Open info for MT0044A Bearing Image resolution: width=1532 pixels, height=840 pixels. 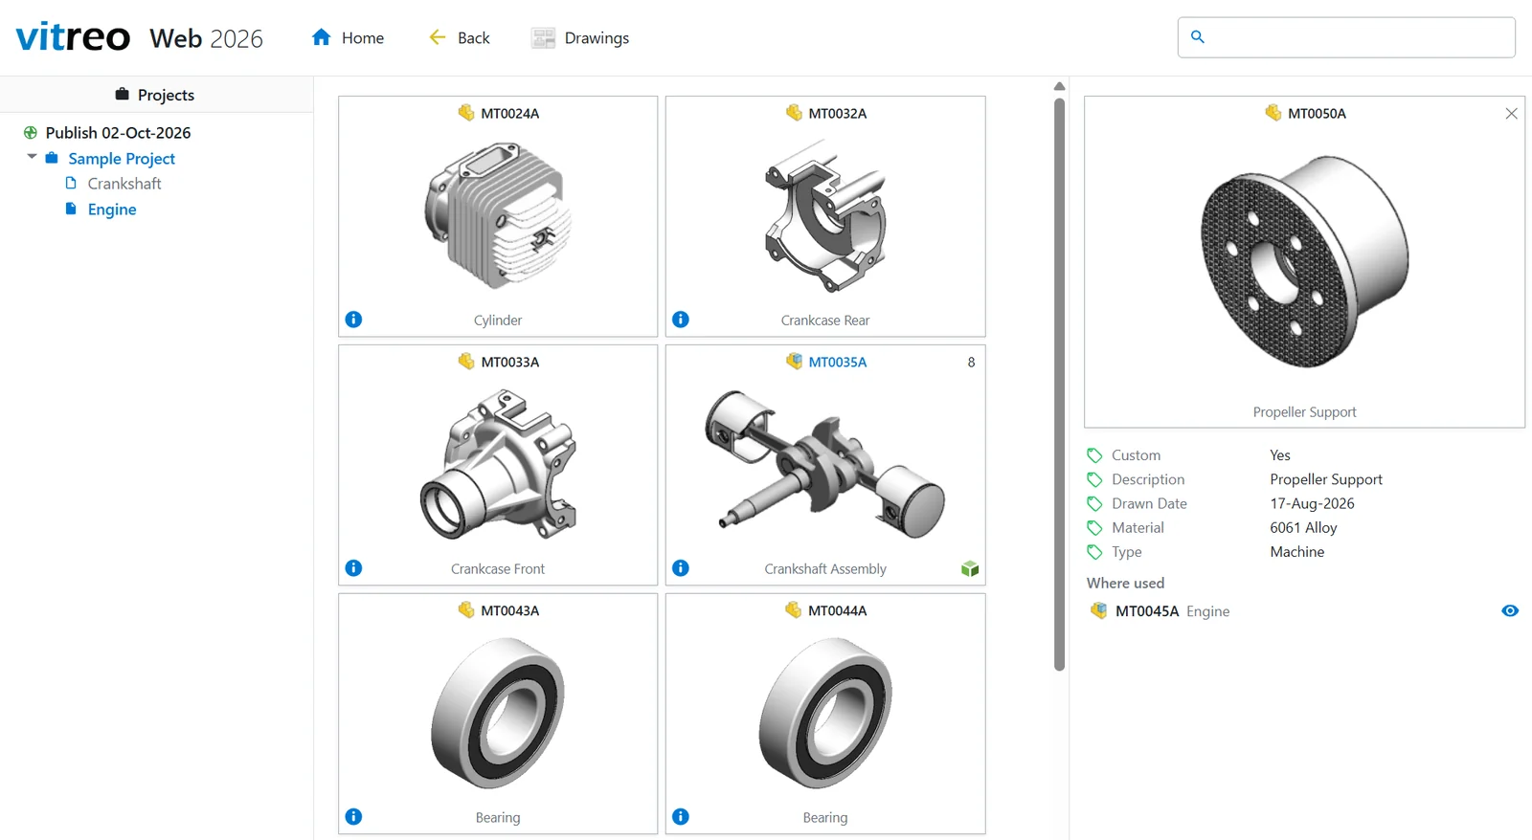click(681, 817)
